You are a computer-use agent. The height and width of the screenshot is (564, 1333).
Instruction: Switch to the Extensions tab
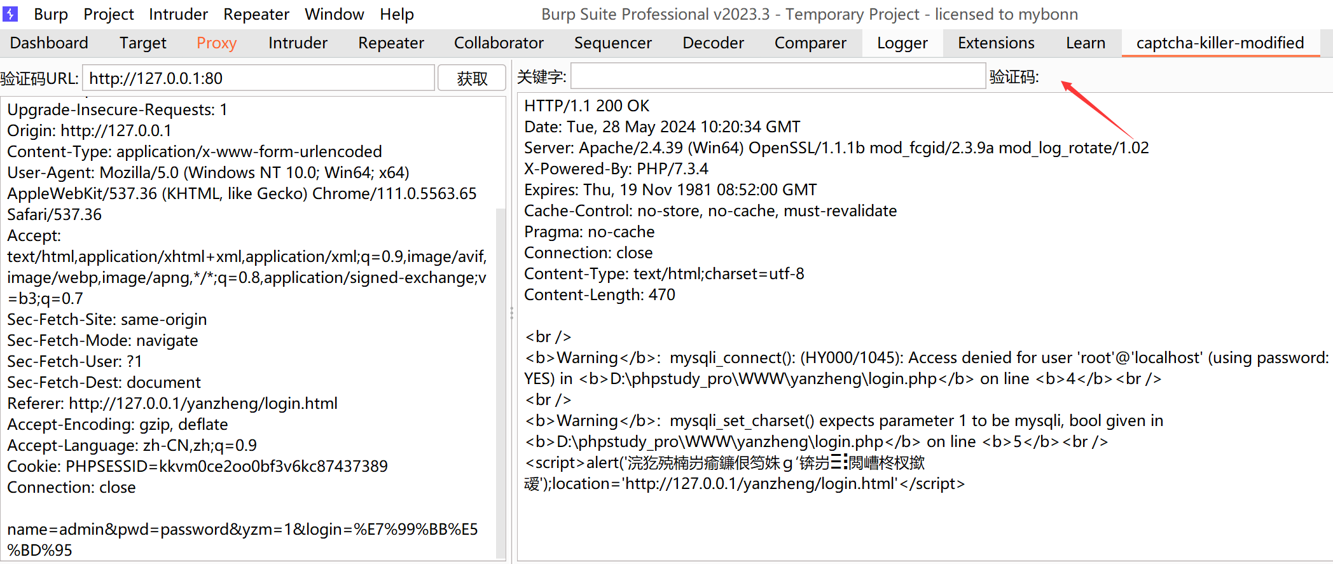click(996, 43)
